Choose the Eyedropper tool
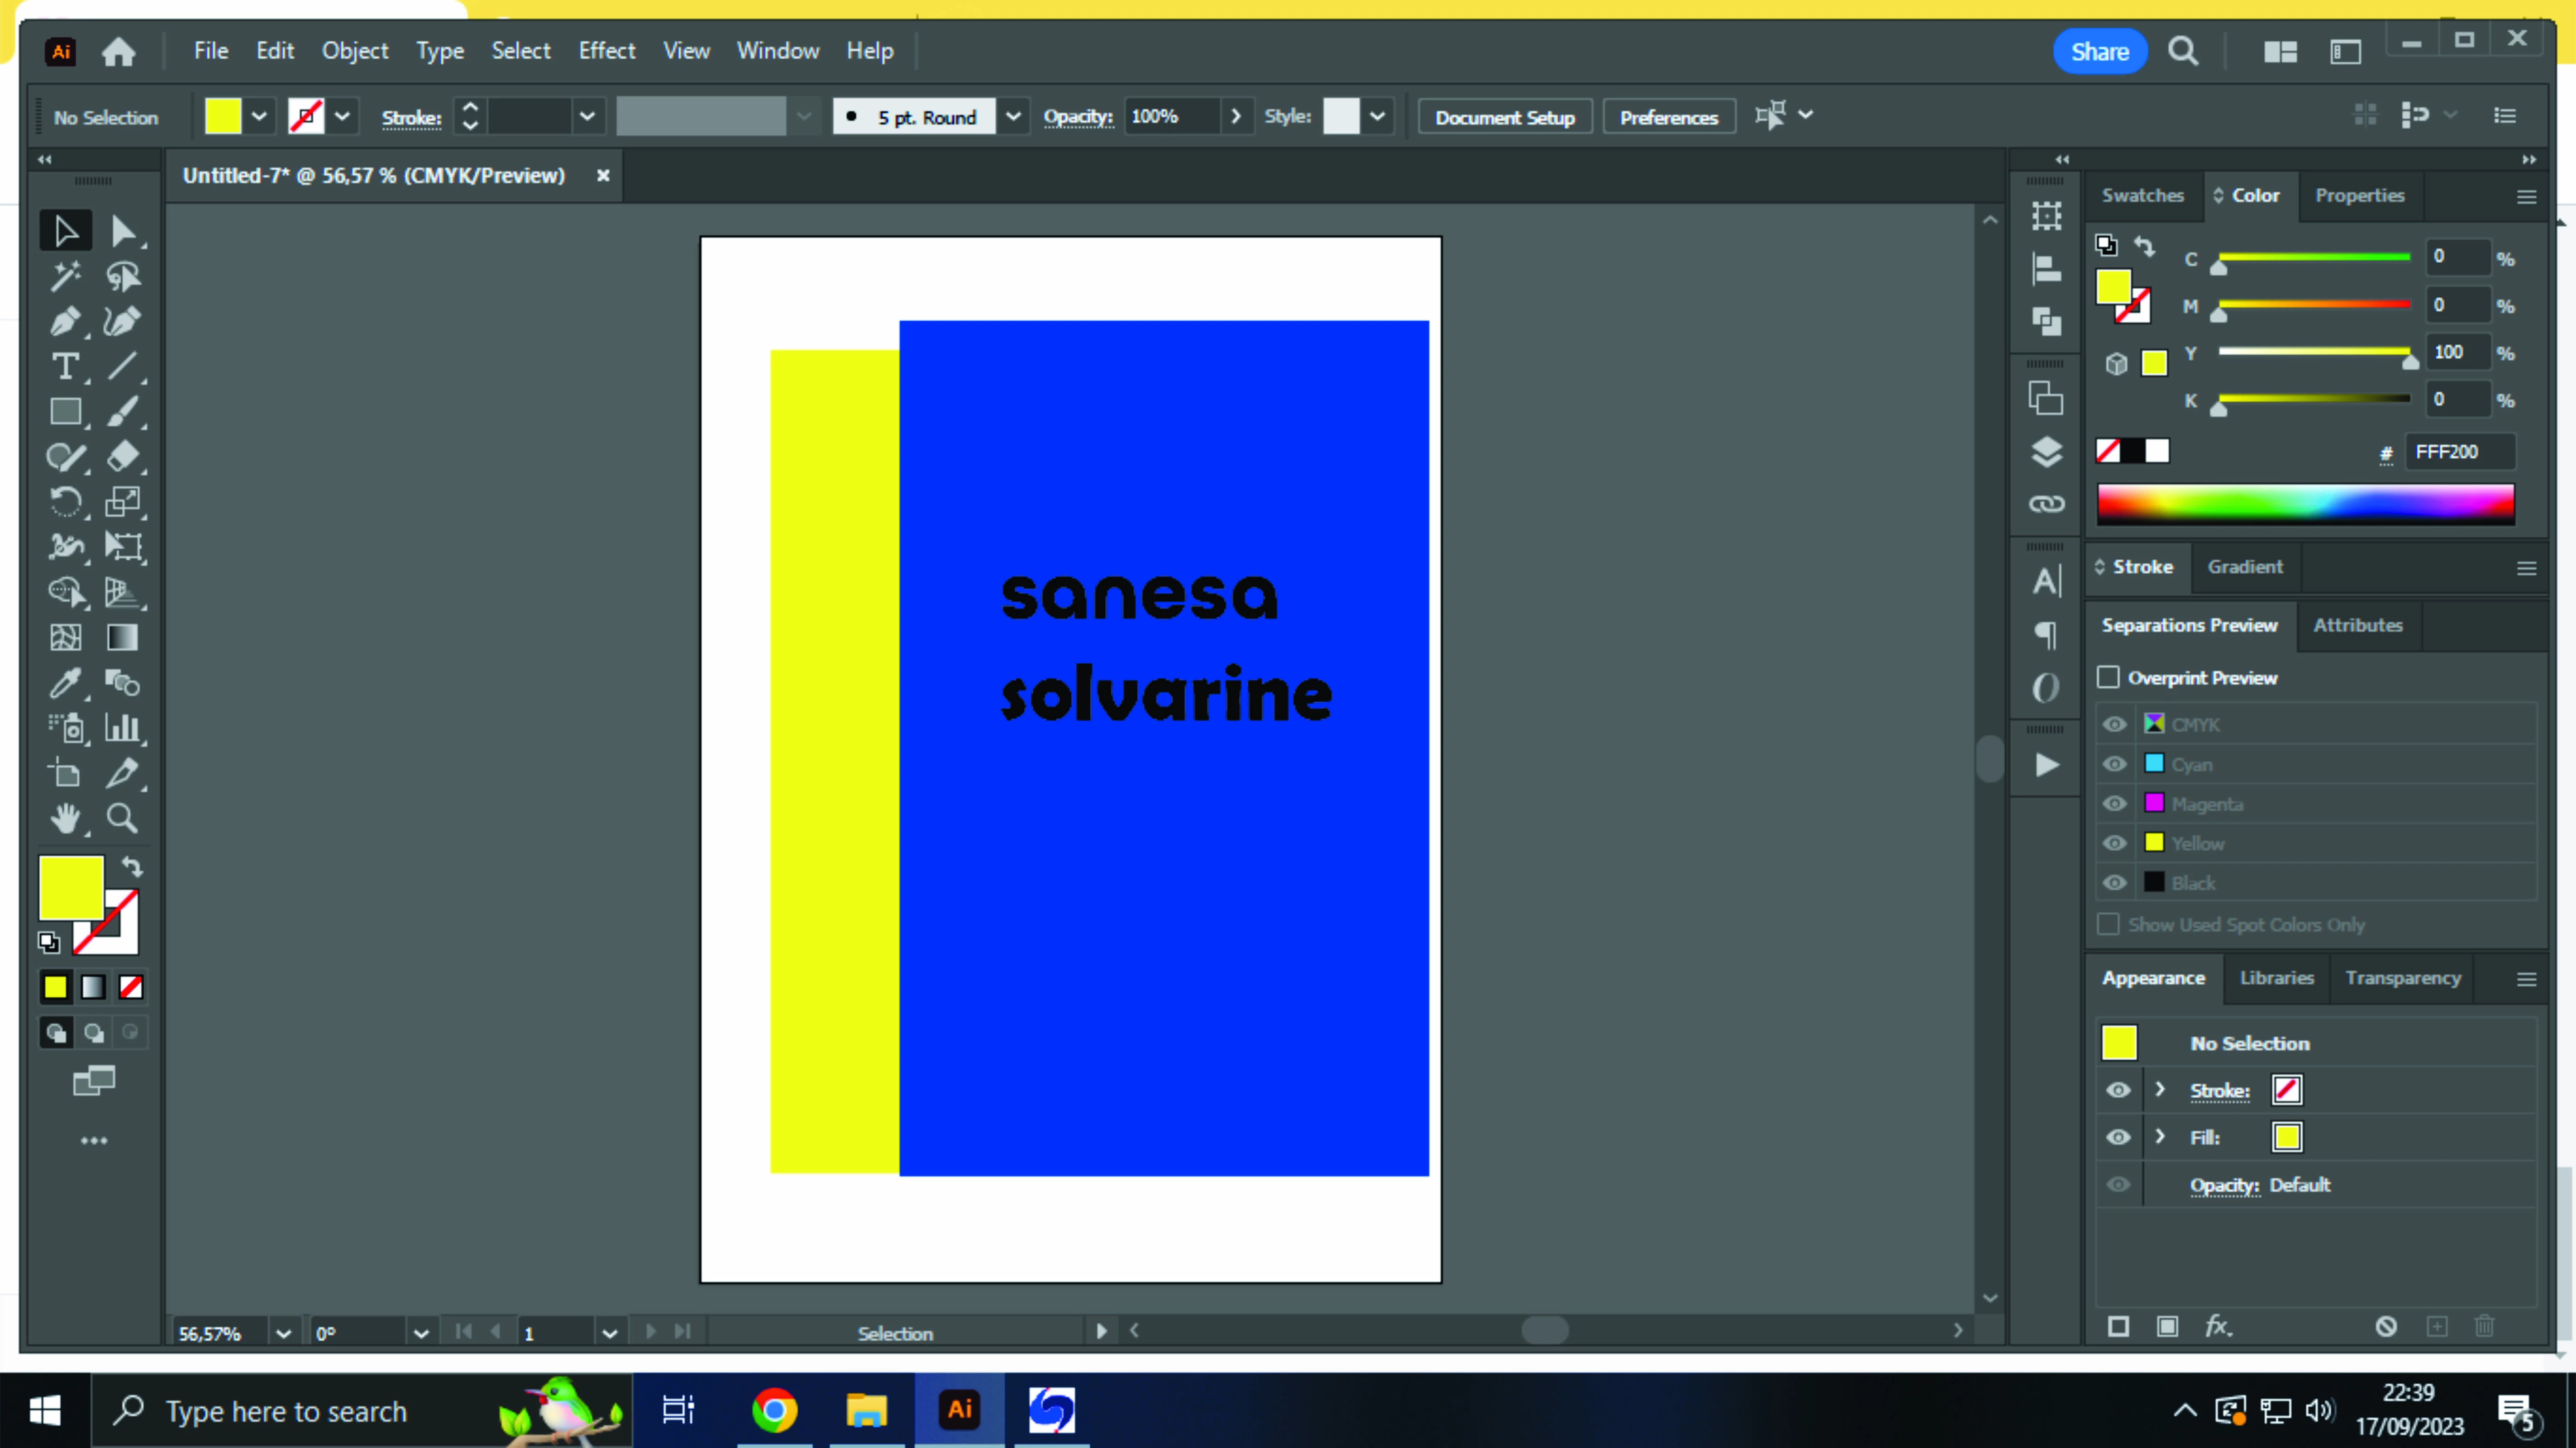Screen dimensions: 2576x1448 point(65,683)
